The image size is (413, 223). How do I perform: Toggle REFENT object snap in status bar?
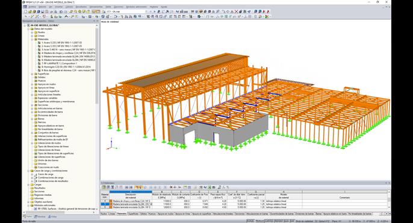(x=278, y=221)
